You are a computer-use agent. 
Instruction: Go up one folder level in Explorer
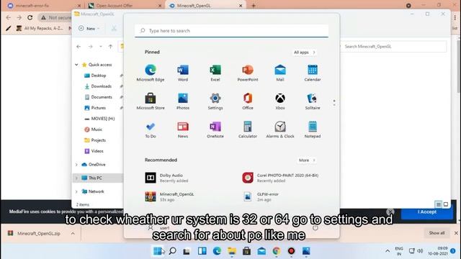[x=110, y=46]
